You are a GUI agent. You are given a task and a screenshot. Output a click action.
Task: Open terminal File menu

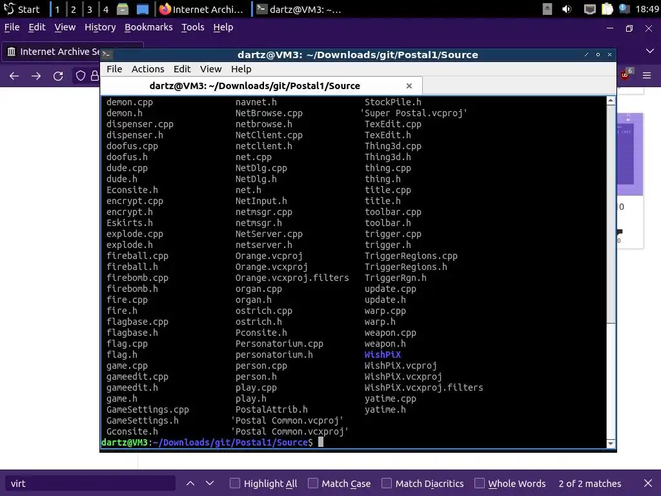pyautogui.click(x=114, y=68)
